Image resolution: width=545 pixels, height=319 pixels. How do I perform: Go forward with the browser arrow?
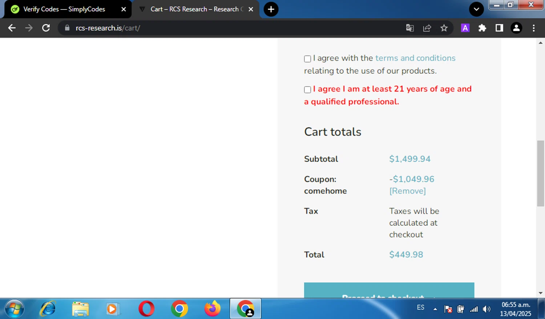tap(29, 28)
